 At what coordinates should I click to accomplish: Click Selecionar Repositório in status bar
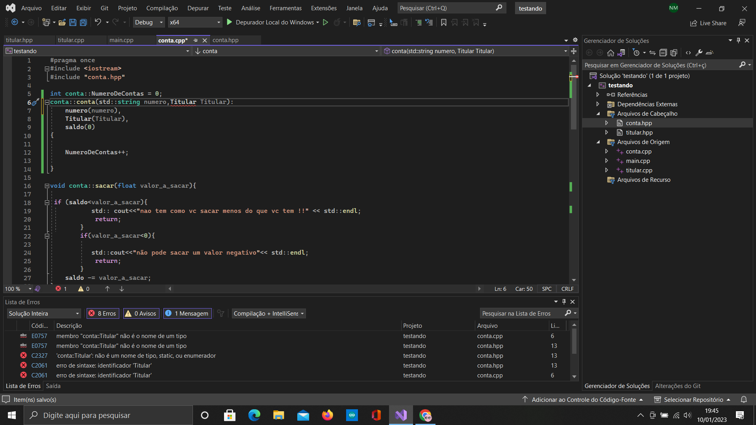pyautogui.click(x=693, y=399)
